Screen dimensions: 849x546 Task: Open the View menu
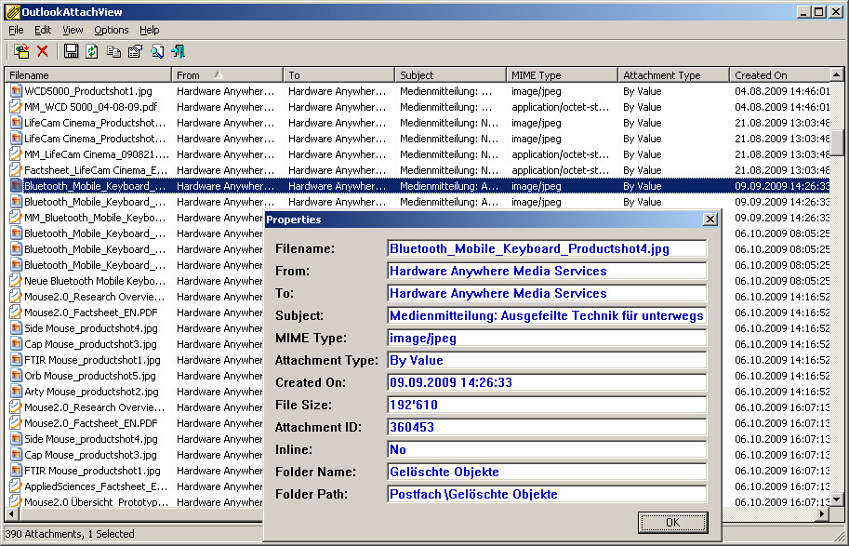click(x=73, y=30)
